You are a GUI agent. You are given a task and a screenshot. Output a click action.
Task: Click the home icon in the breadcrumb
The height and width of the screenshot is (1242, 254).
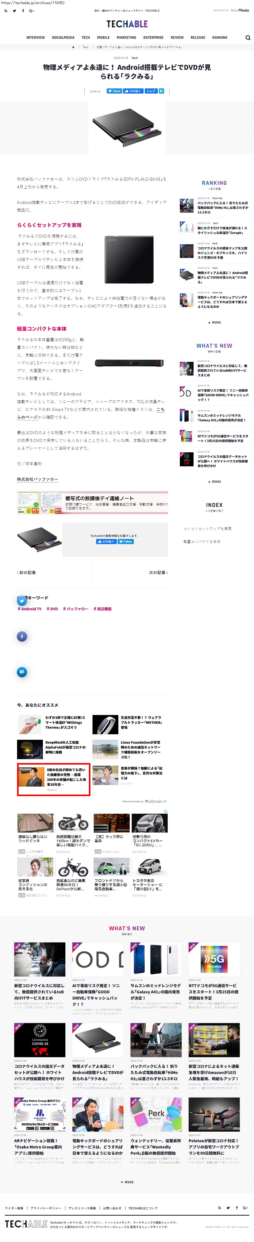pyautogui.click(x=73, y=47)
